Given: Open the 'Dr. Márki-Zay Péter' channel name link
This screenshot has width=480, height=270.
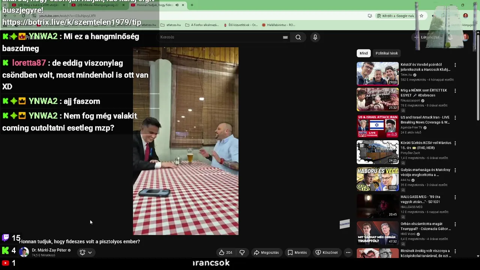Looking at the screenshot, I should [x=49, y=250].
